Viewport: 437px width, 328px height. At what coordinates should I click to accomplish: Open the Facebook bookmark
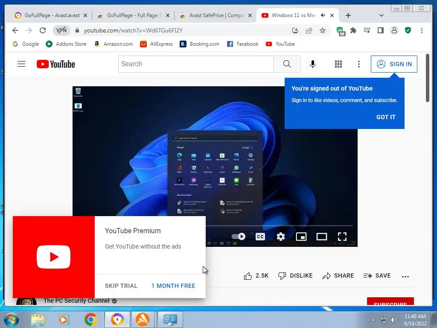coord(242,44)
